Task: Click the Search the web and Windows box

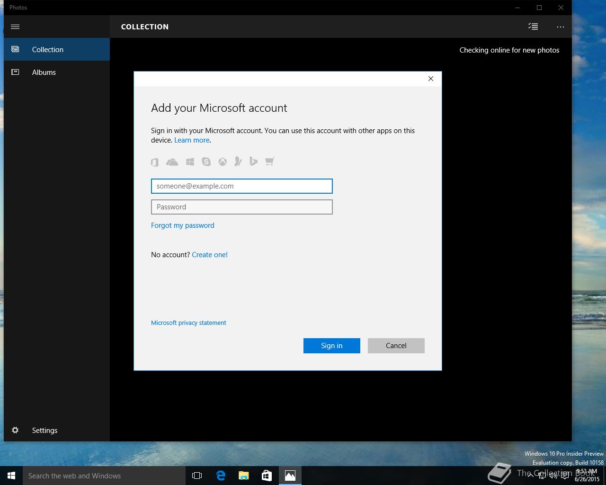Action: 104,476
